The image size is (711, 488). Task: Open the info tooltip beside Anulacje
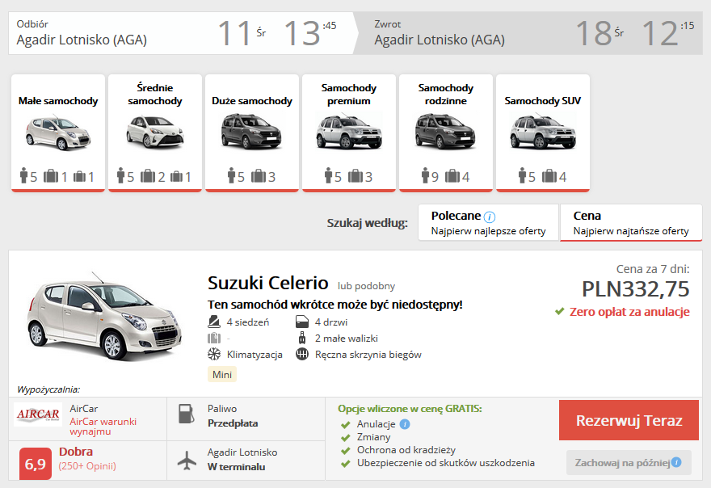click(x=403, y=425)
